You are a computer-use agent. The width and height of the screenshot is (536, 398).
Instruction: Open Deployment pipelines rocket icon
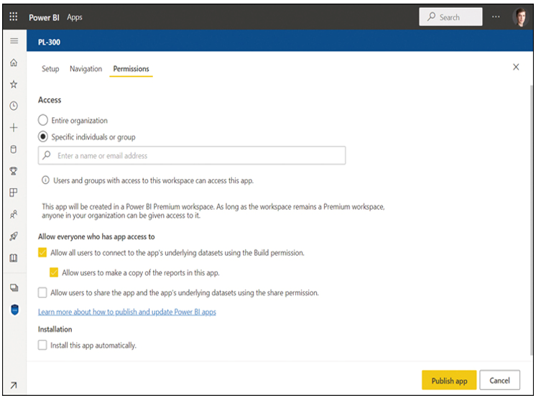[14, 236]
